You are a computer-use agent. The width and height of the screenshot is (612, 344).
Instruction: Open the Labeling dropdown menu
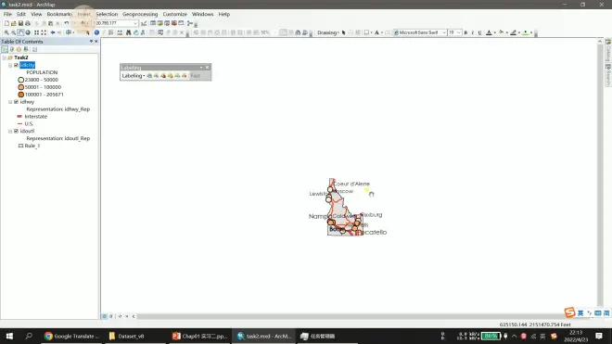click(x=134, y=76)
